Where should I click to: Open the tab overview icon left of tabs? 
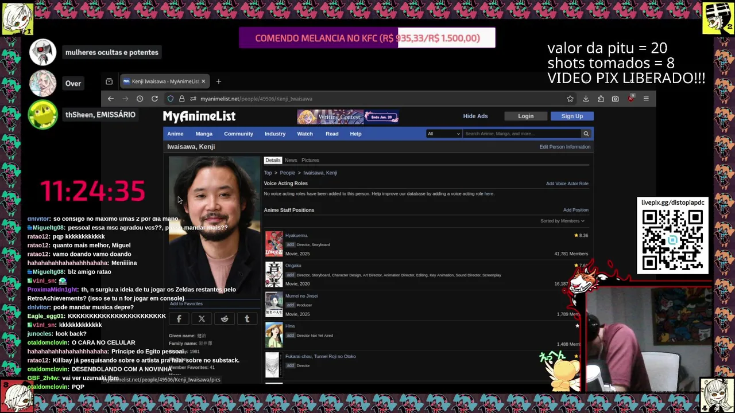coord(109,81)
